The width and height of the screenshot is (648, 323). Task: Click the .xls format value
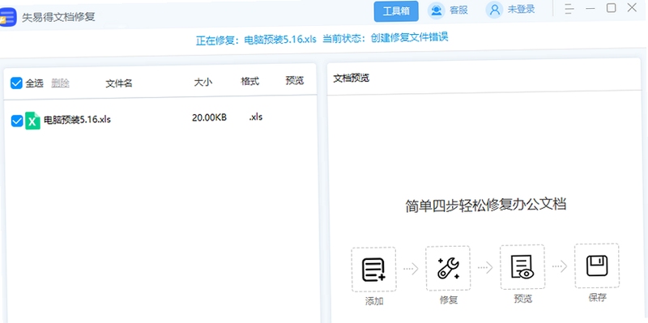256,117
